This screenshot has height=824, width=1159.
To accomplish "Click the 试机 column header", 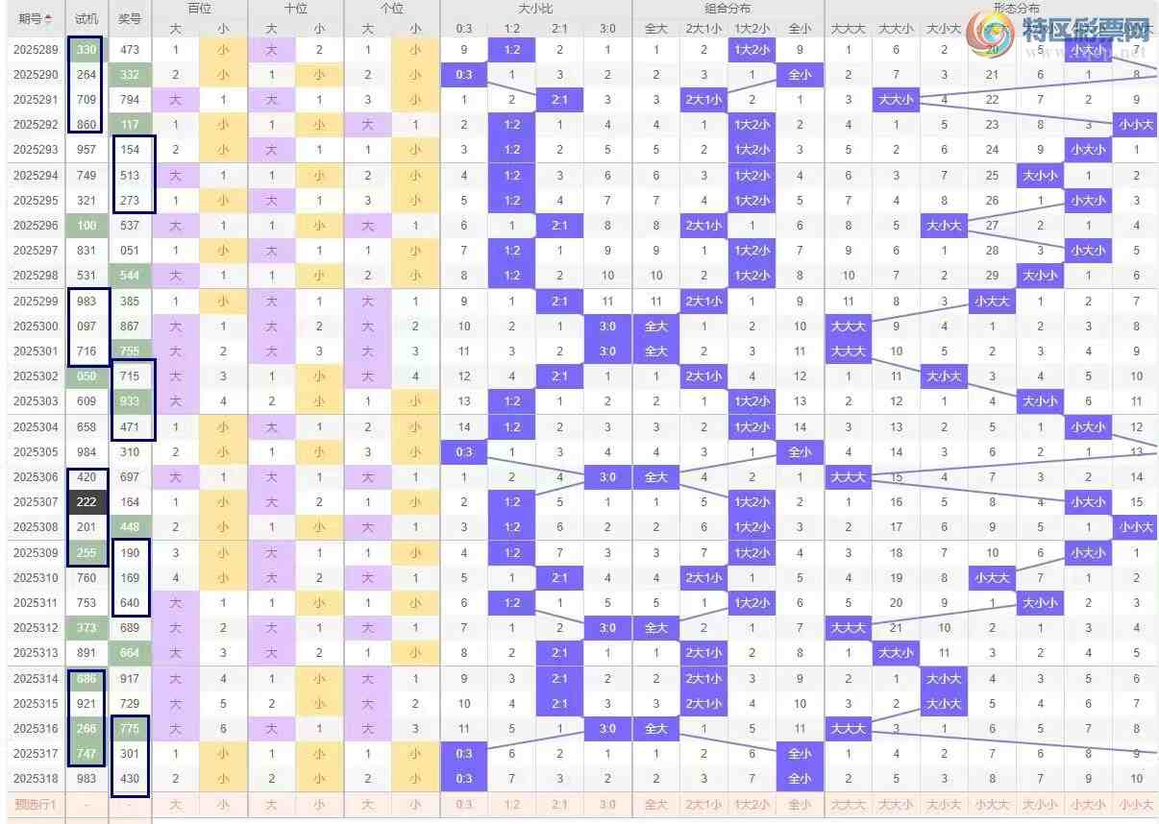I will 86,19.
